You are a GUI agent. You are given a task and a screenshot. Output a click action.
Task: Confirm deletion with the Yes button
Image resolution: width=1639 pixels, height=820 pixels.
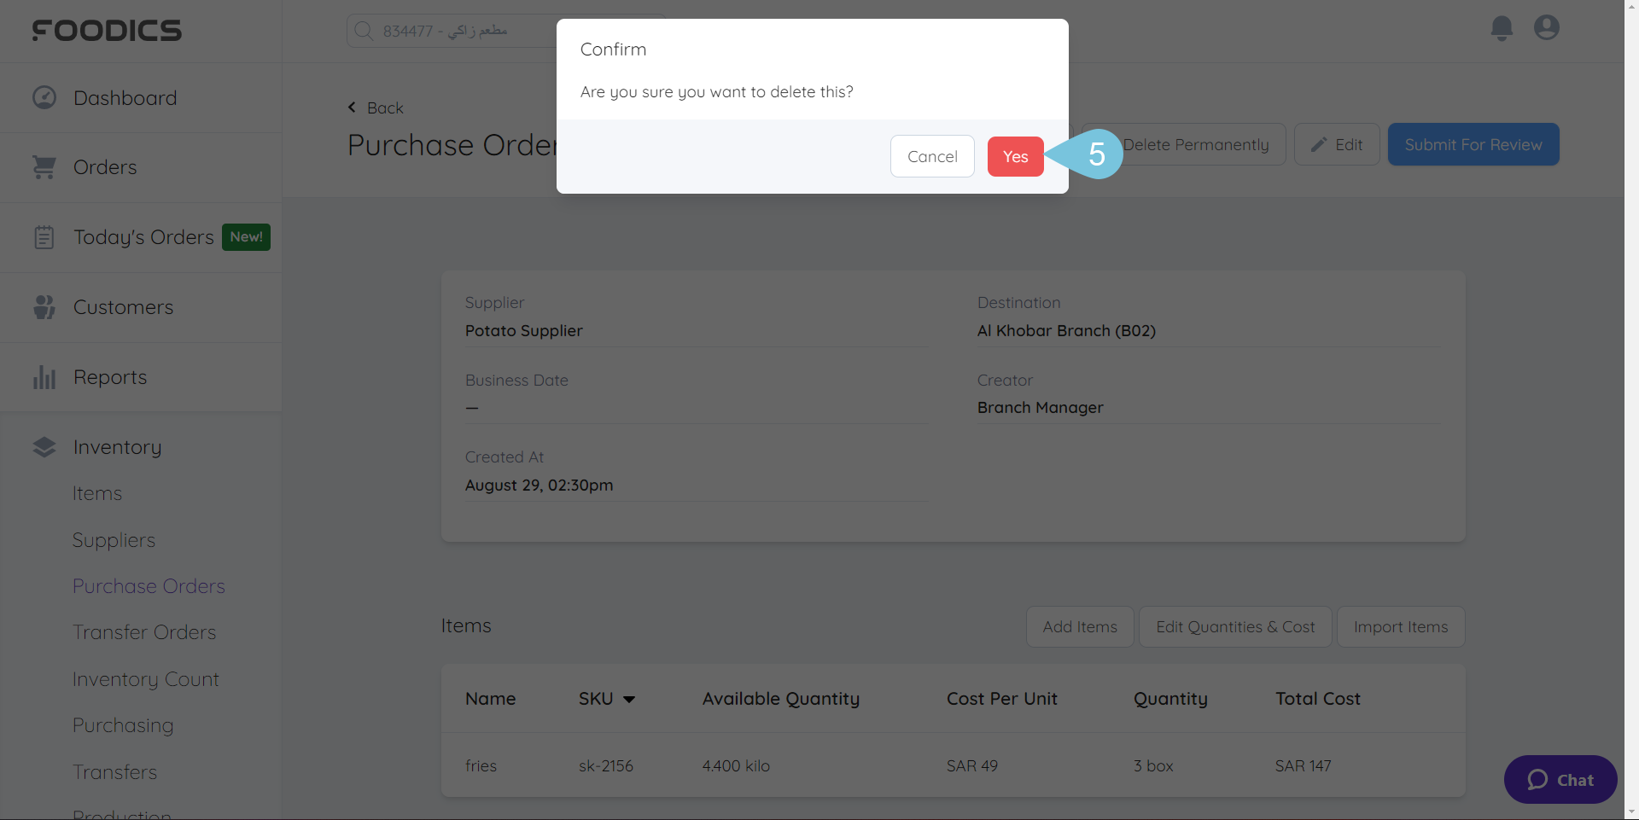[x=1015, y=156]
